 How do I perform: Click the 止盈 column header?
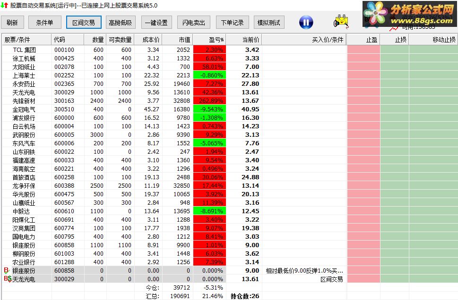[363, 40]
